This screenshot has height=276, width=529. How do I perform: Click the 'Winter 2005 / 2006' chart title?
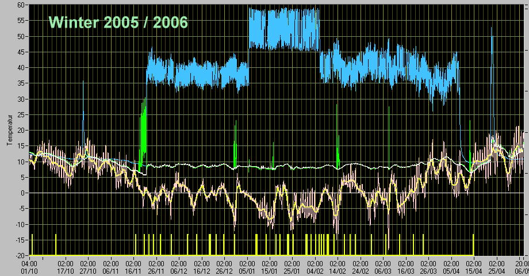118,22
